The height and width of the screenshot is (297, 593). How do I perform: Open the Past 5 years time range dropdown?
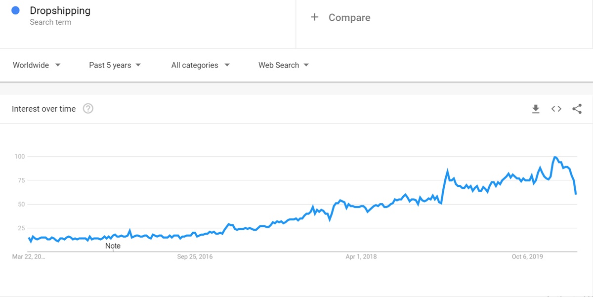pyautogui.click(x=115, y=65)
